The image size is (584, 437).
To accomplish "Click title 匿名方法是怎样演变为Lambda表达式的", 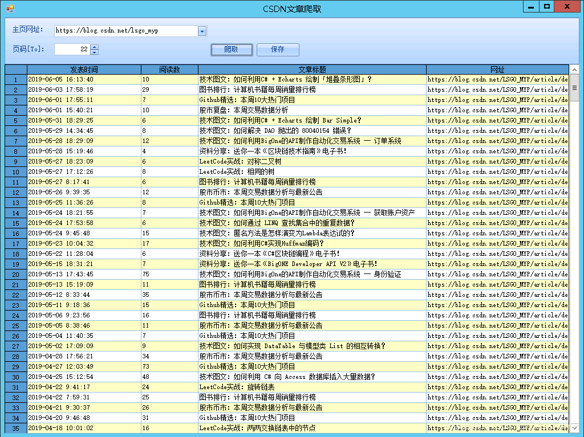I will coord(312,233).
